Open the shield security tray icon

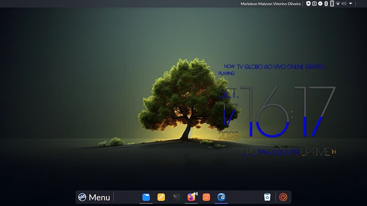[x=308, y=4]
